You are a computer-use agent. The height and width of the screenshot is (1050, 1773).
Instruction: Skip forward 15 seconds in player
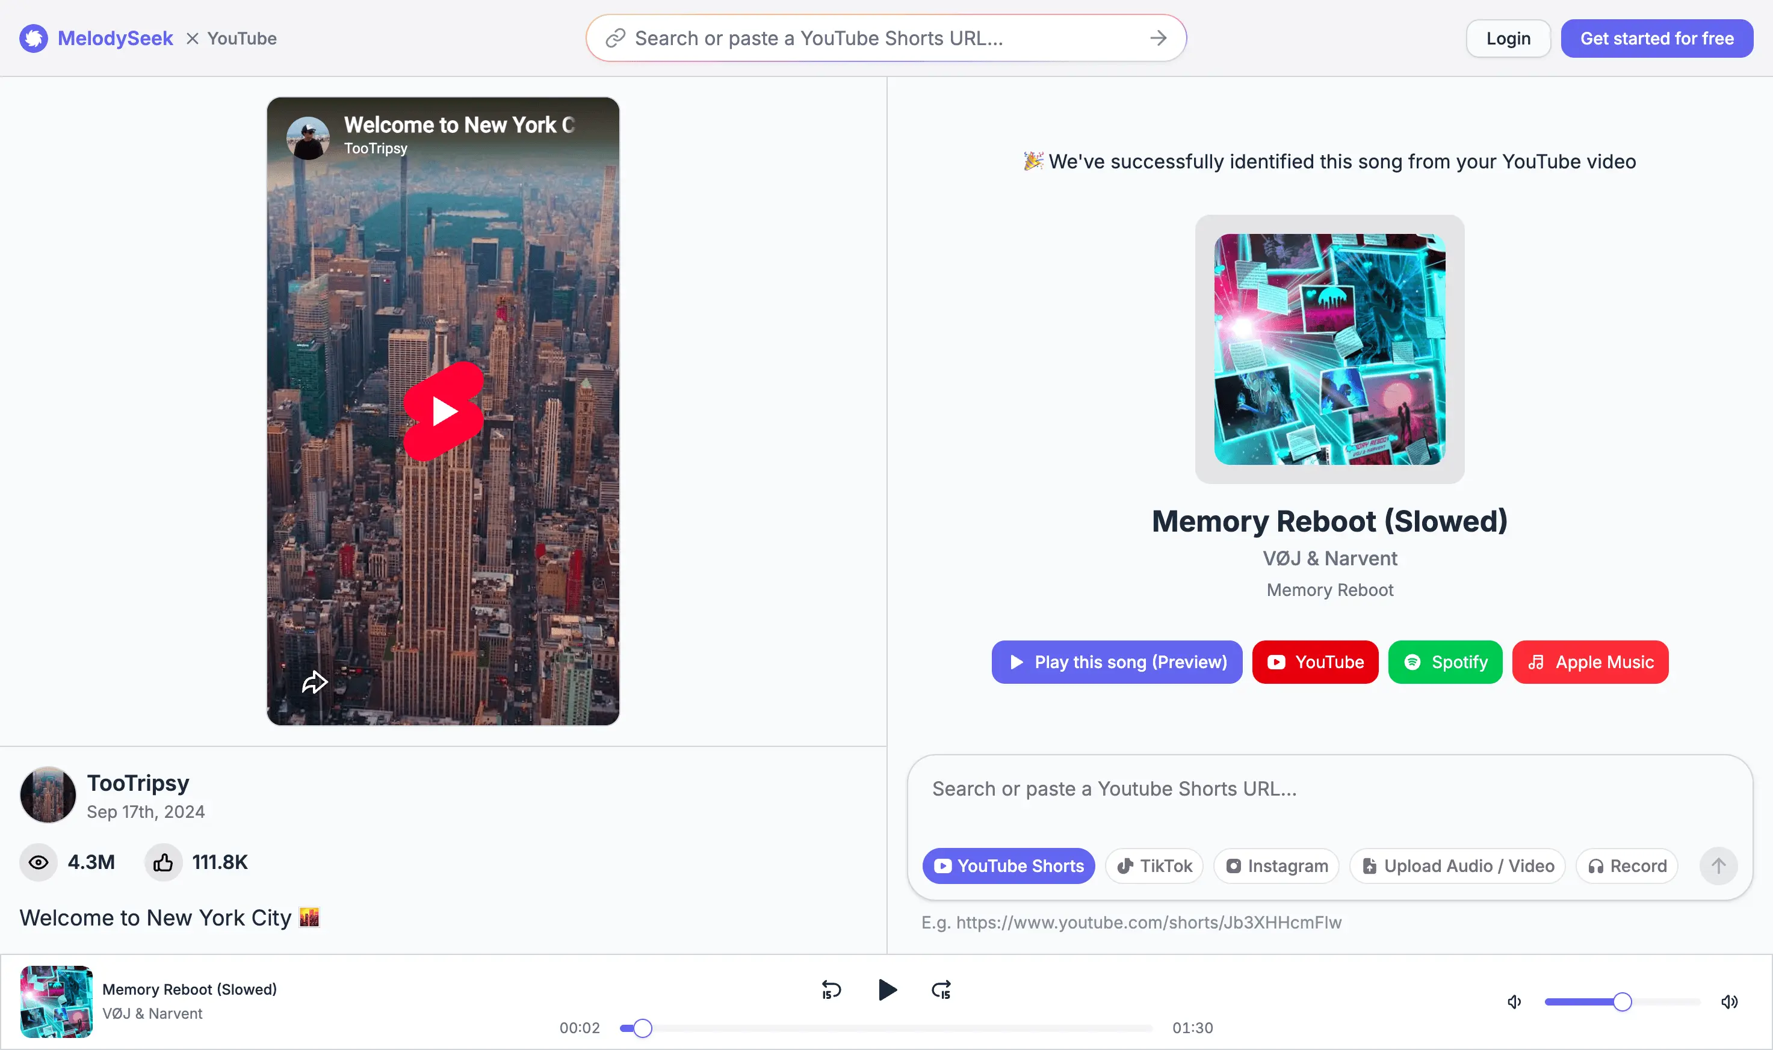tap(941, 990)
